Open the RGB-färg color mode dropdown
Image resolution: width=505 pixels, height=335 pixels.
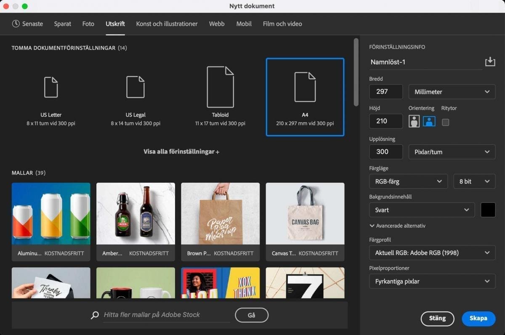click(409, 181)
